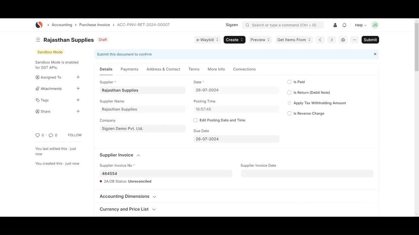Click the Supplier Name field
Image resolution: width=419 pixels, height=235 pixels.
142,109
